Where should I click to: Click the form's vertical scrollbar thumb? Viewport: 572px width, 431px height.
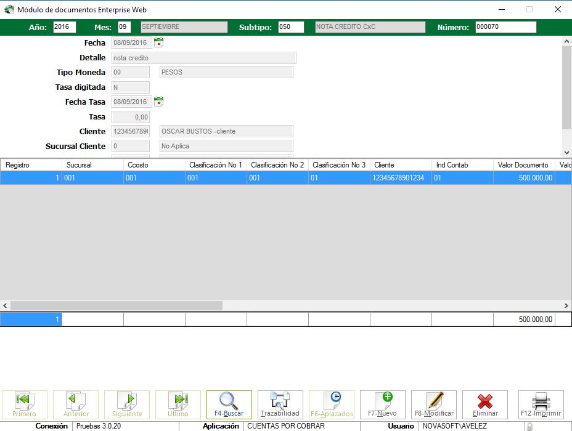(566, 87)
